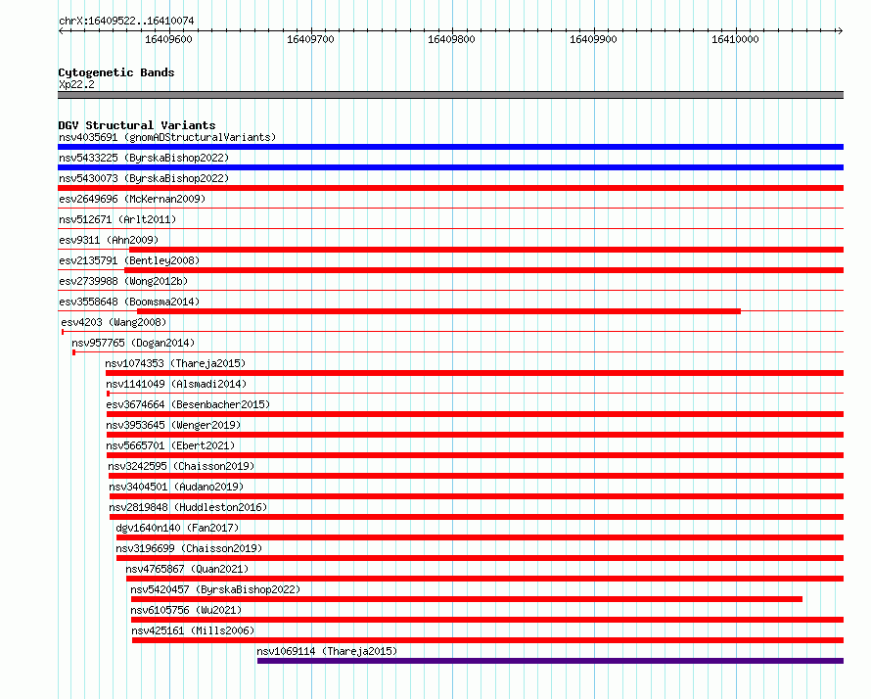Click the gray Xp22.2 cytogenetic band bar
Viewport: 871px width, 699px height.
coord(450,95)
